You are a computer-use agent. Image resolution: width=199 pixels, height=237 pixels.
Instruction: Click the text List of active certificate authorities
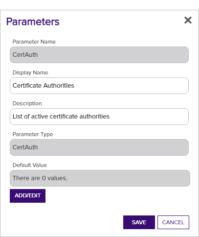(61, 117)
